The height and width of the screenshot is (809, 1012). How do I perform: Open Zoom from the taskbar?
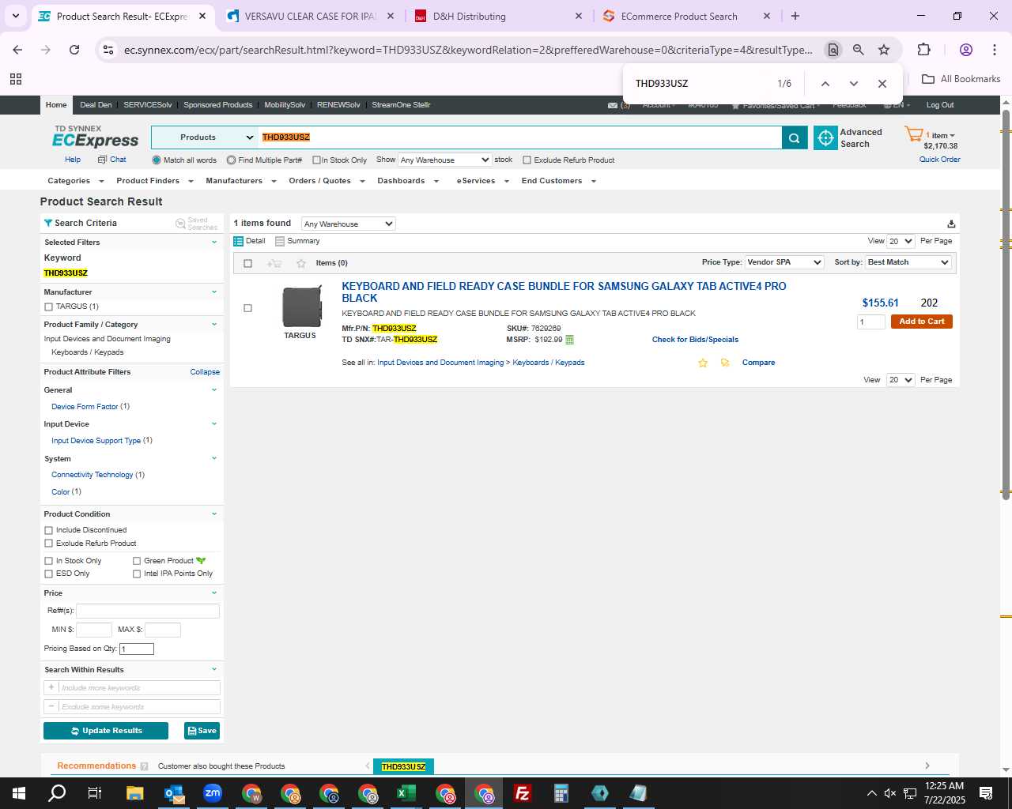click(213, 793)
